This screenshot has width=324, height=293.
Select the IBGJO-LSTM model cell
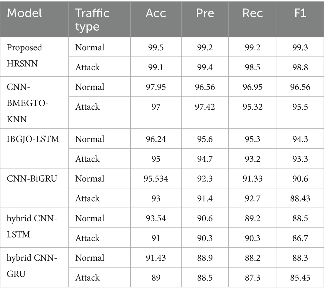34,148
